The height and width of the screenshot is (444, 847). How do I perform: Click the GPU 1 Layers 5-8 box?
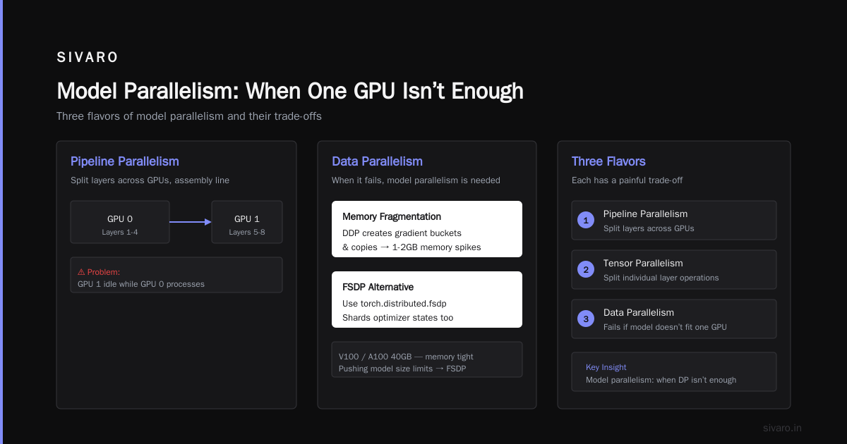[247, 222]
